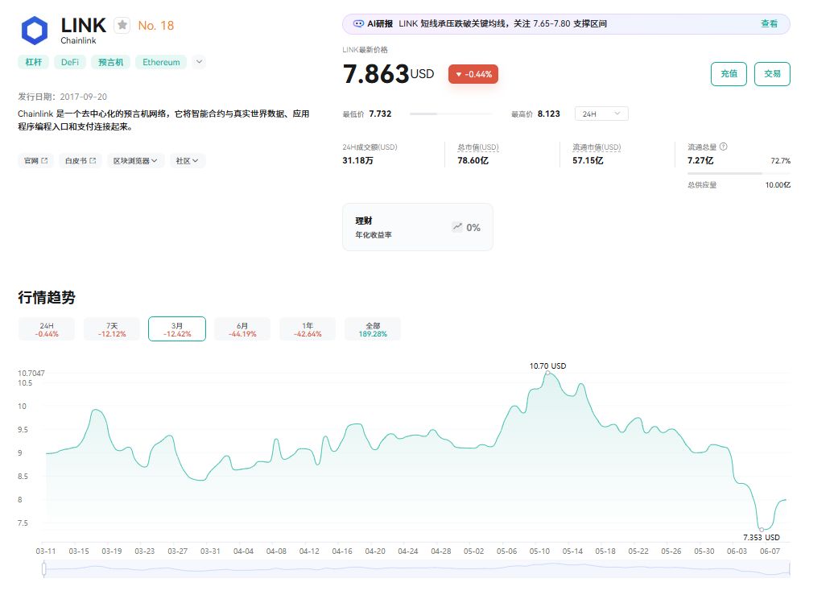Viewport: 834px width, 599px height.
Task: Click the 预言机 tag
Action: coord(110,62)
